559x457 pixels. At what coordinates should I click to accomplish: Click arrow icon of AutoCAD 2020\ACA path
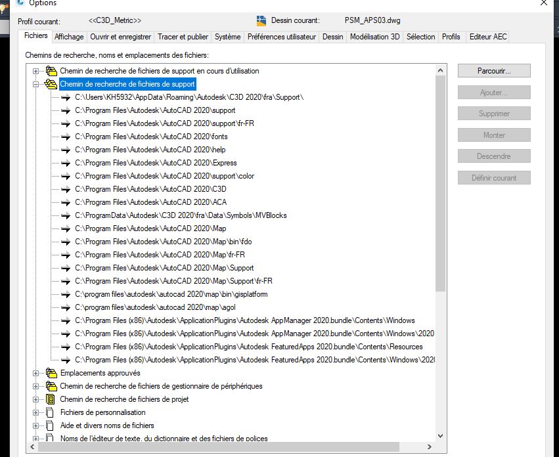tap(66, 202)
